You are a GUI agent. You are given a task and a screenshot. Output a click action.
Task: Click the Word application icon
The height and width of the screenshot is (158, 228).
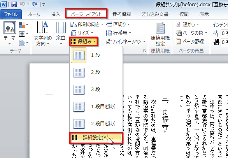click(x=4, y=4)
